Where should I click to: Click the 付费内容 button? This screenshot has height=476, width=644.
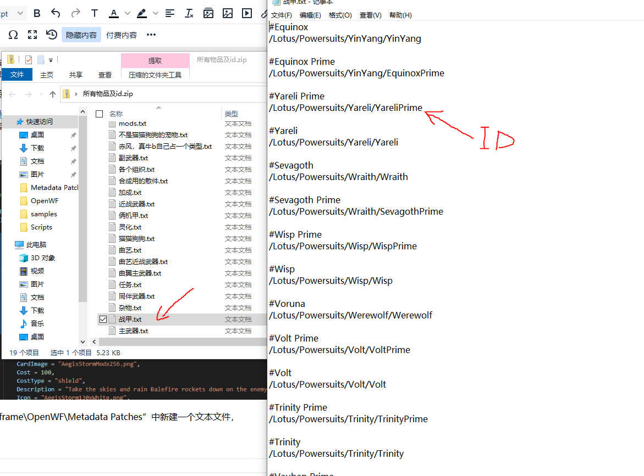pos(122,35)
